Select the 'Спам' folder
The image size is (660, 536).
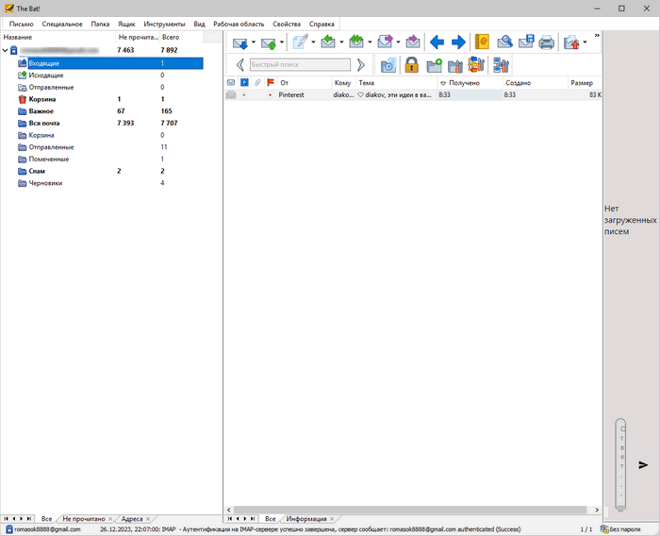[x=37, y=171]
